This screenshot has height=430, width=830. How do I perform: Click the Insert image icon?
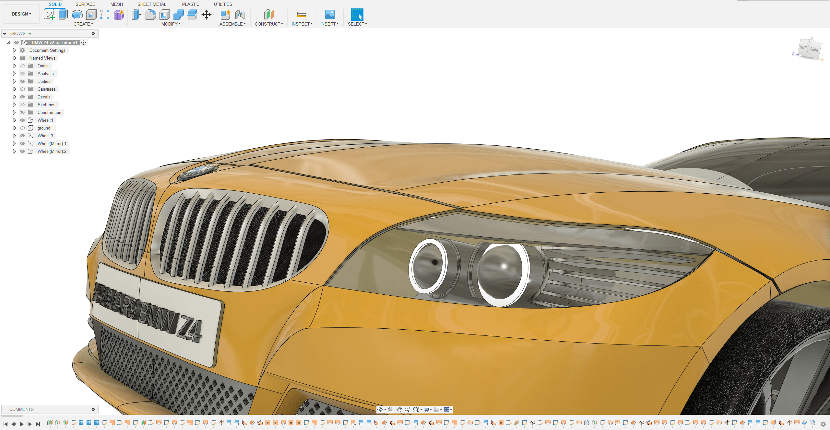[330, 15]
